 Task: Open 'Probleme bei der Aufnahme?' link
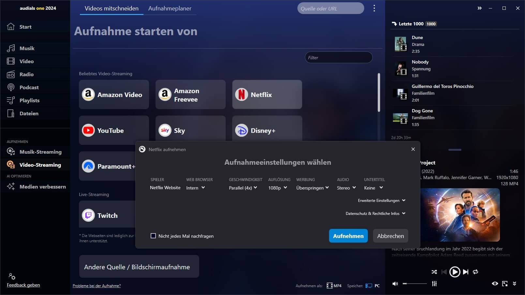click(97, 286)
